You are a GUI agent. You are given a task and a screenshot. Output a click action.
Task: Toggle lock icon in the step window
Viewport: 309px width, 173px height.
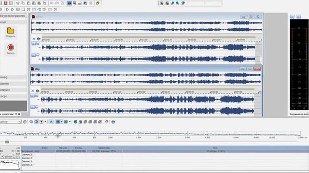pos(33,91)
